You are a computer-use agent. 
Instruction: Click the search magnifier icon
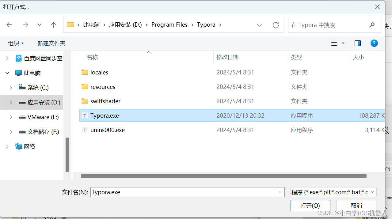click(x=372, y=25)
